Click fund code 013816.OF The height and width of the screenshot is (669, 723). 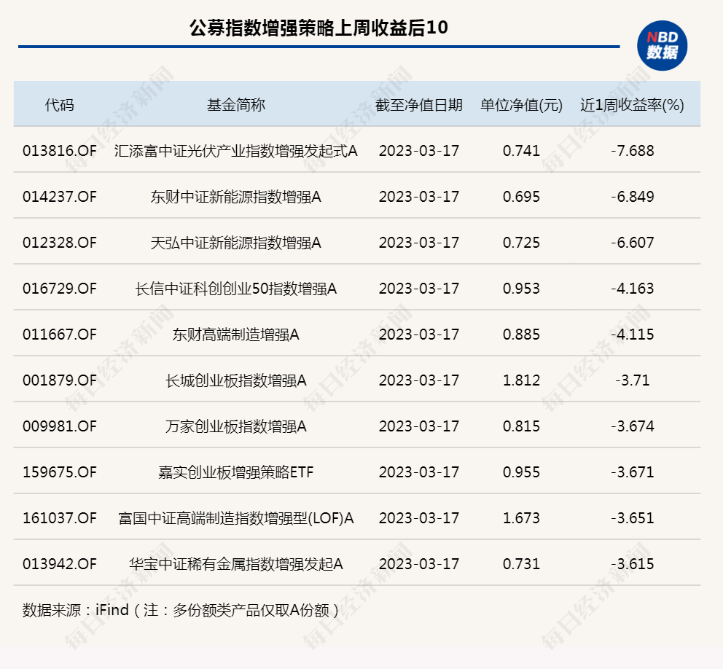coord(60,149)
